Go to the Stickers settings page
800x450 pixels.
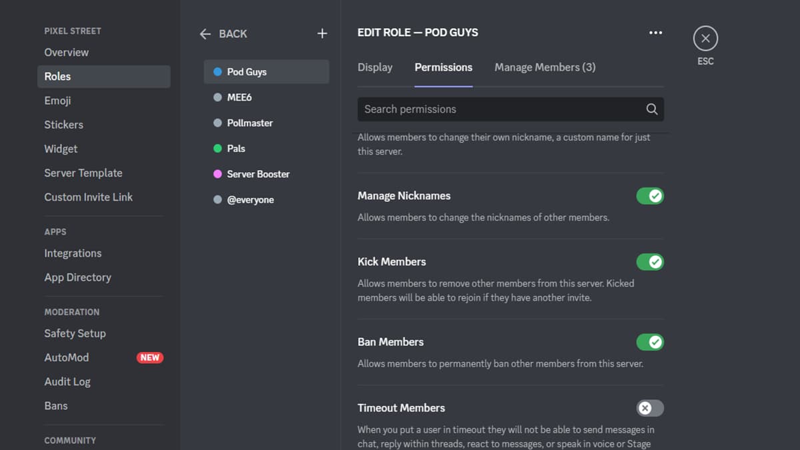(63, 124)
